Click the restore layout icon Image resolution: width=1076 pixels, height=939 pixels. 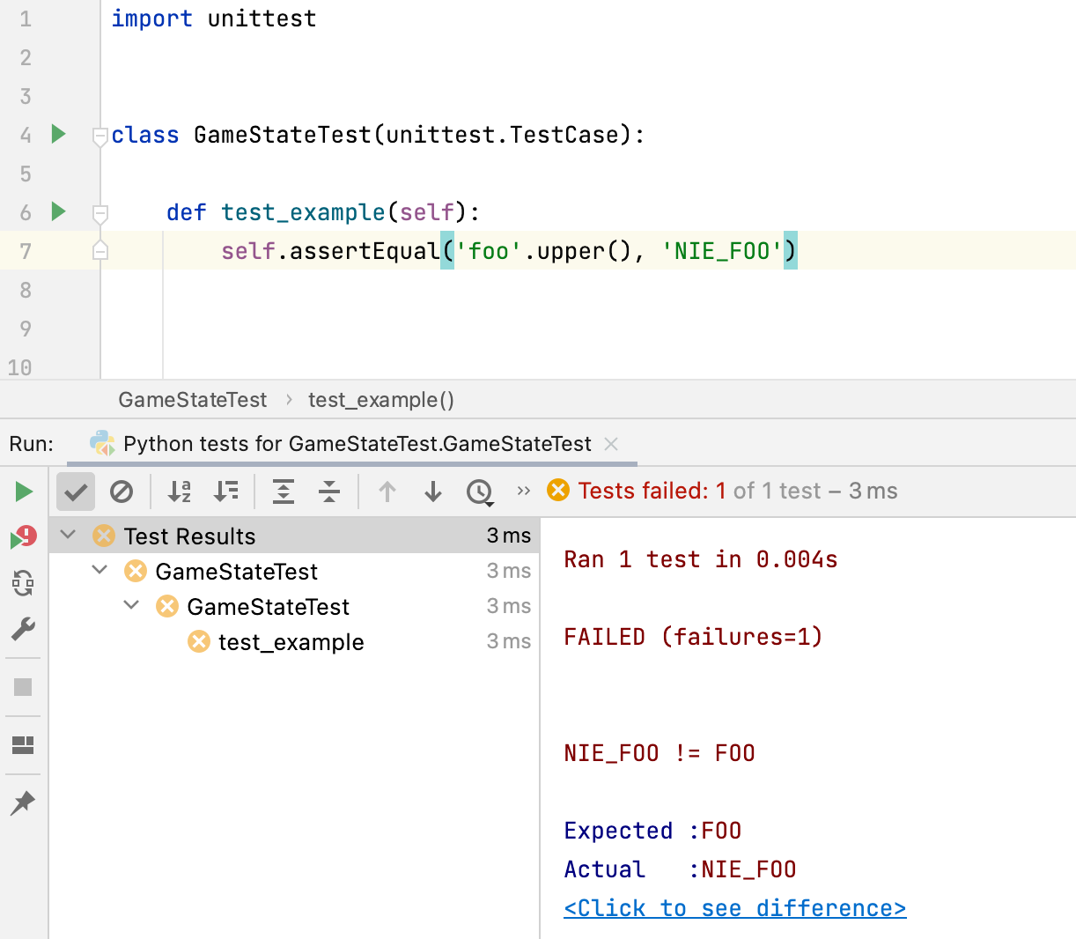(x=24, y=745)
